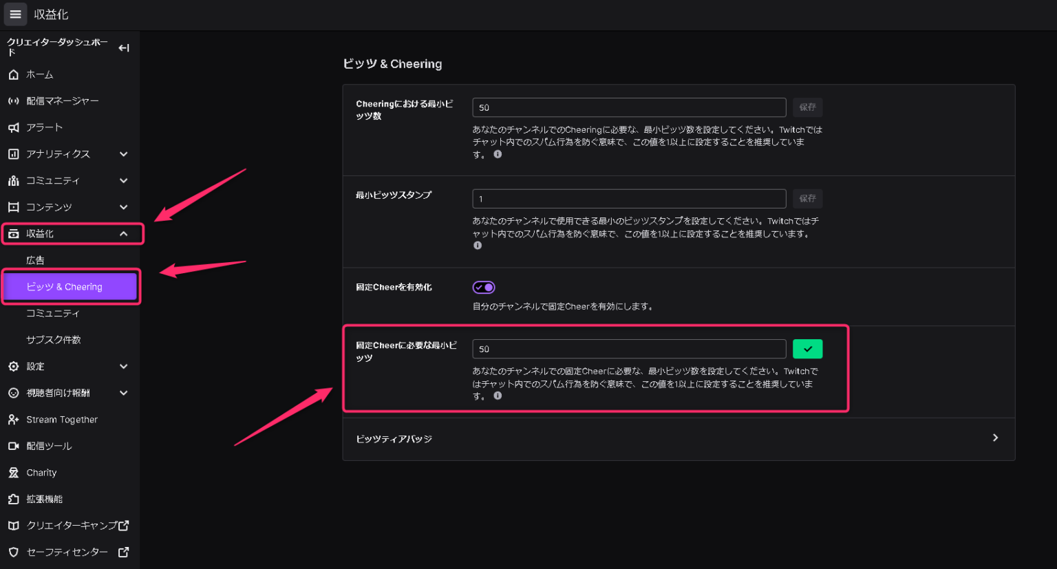Viewport: 1057px width, 569px height.
Task: Click the 最小ビッツスタンプ input field
Action: [x=628, y=198]
